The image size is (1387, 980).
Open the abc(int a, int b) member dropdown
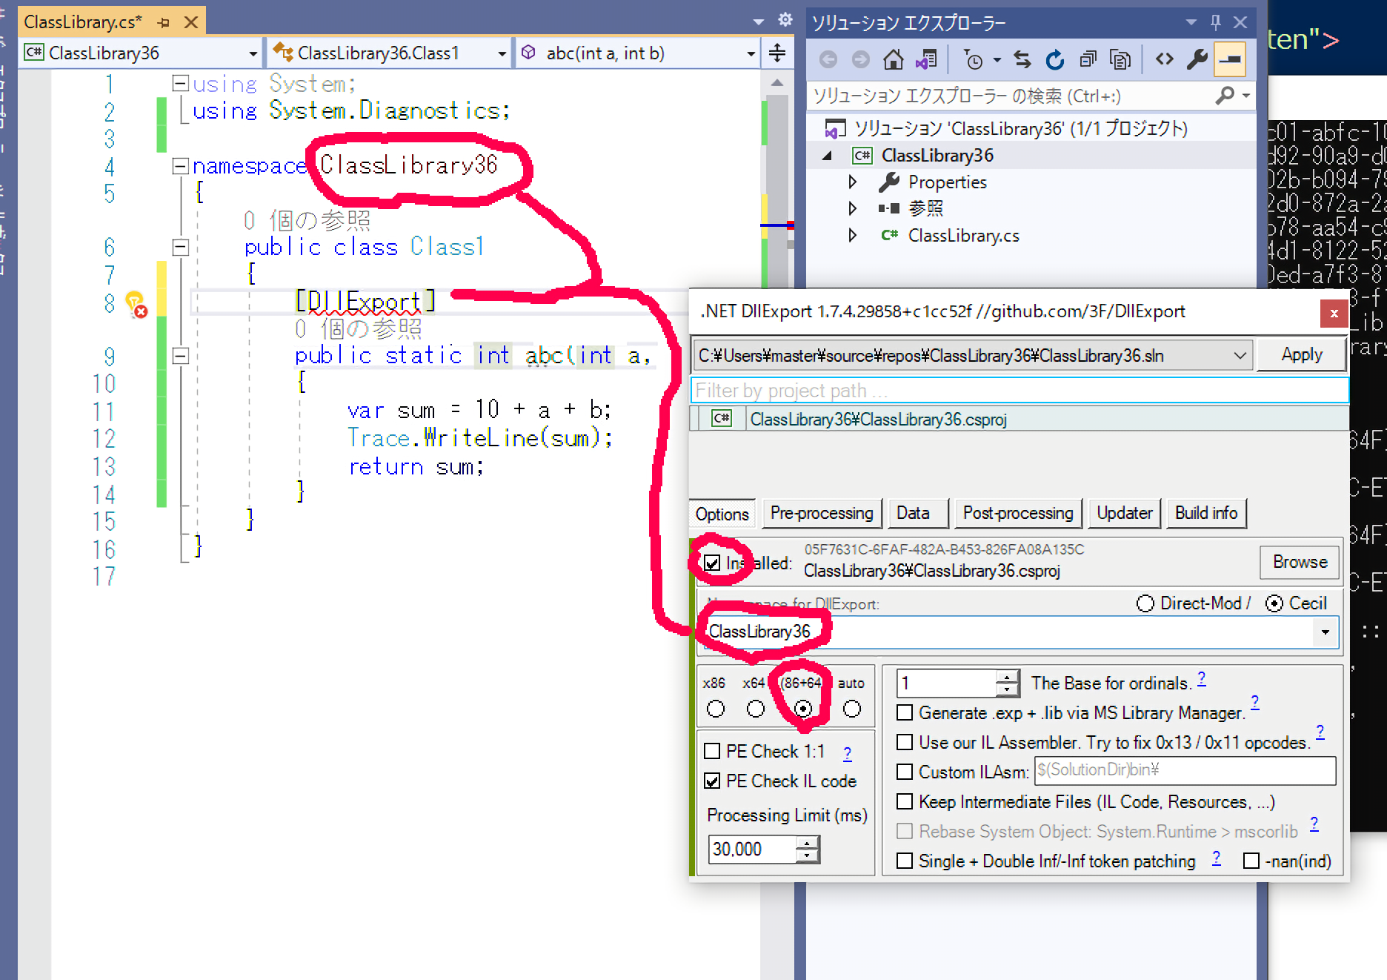tap(751, 53)
